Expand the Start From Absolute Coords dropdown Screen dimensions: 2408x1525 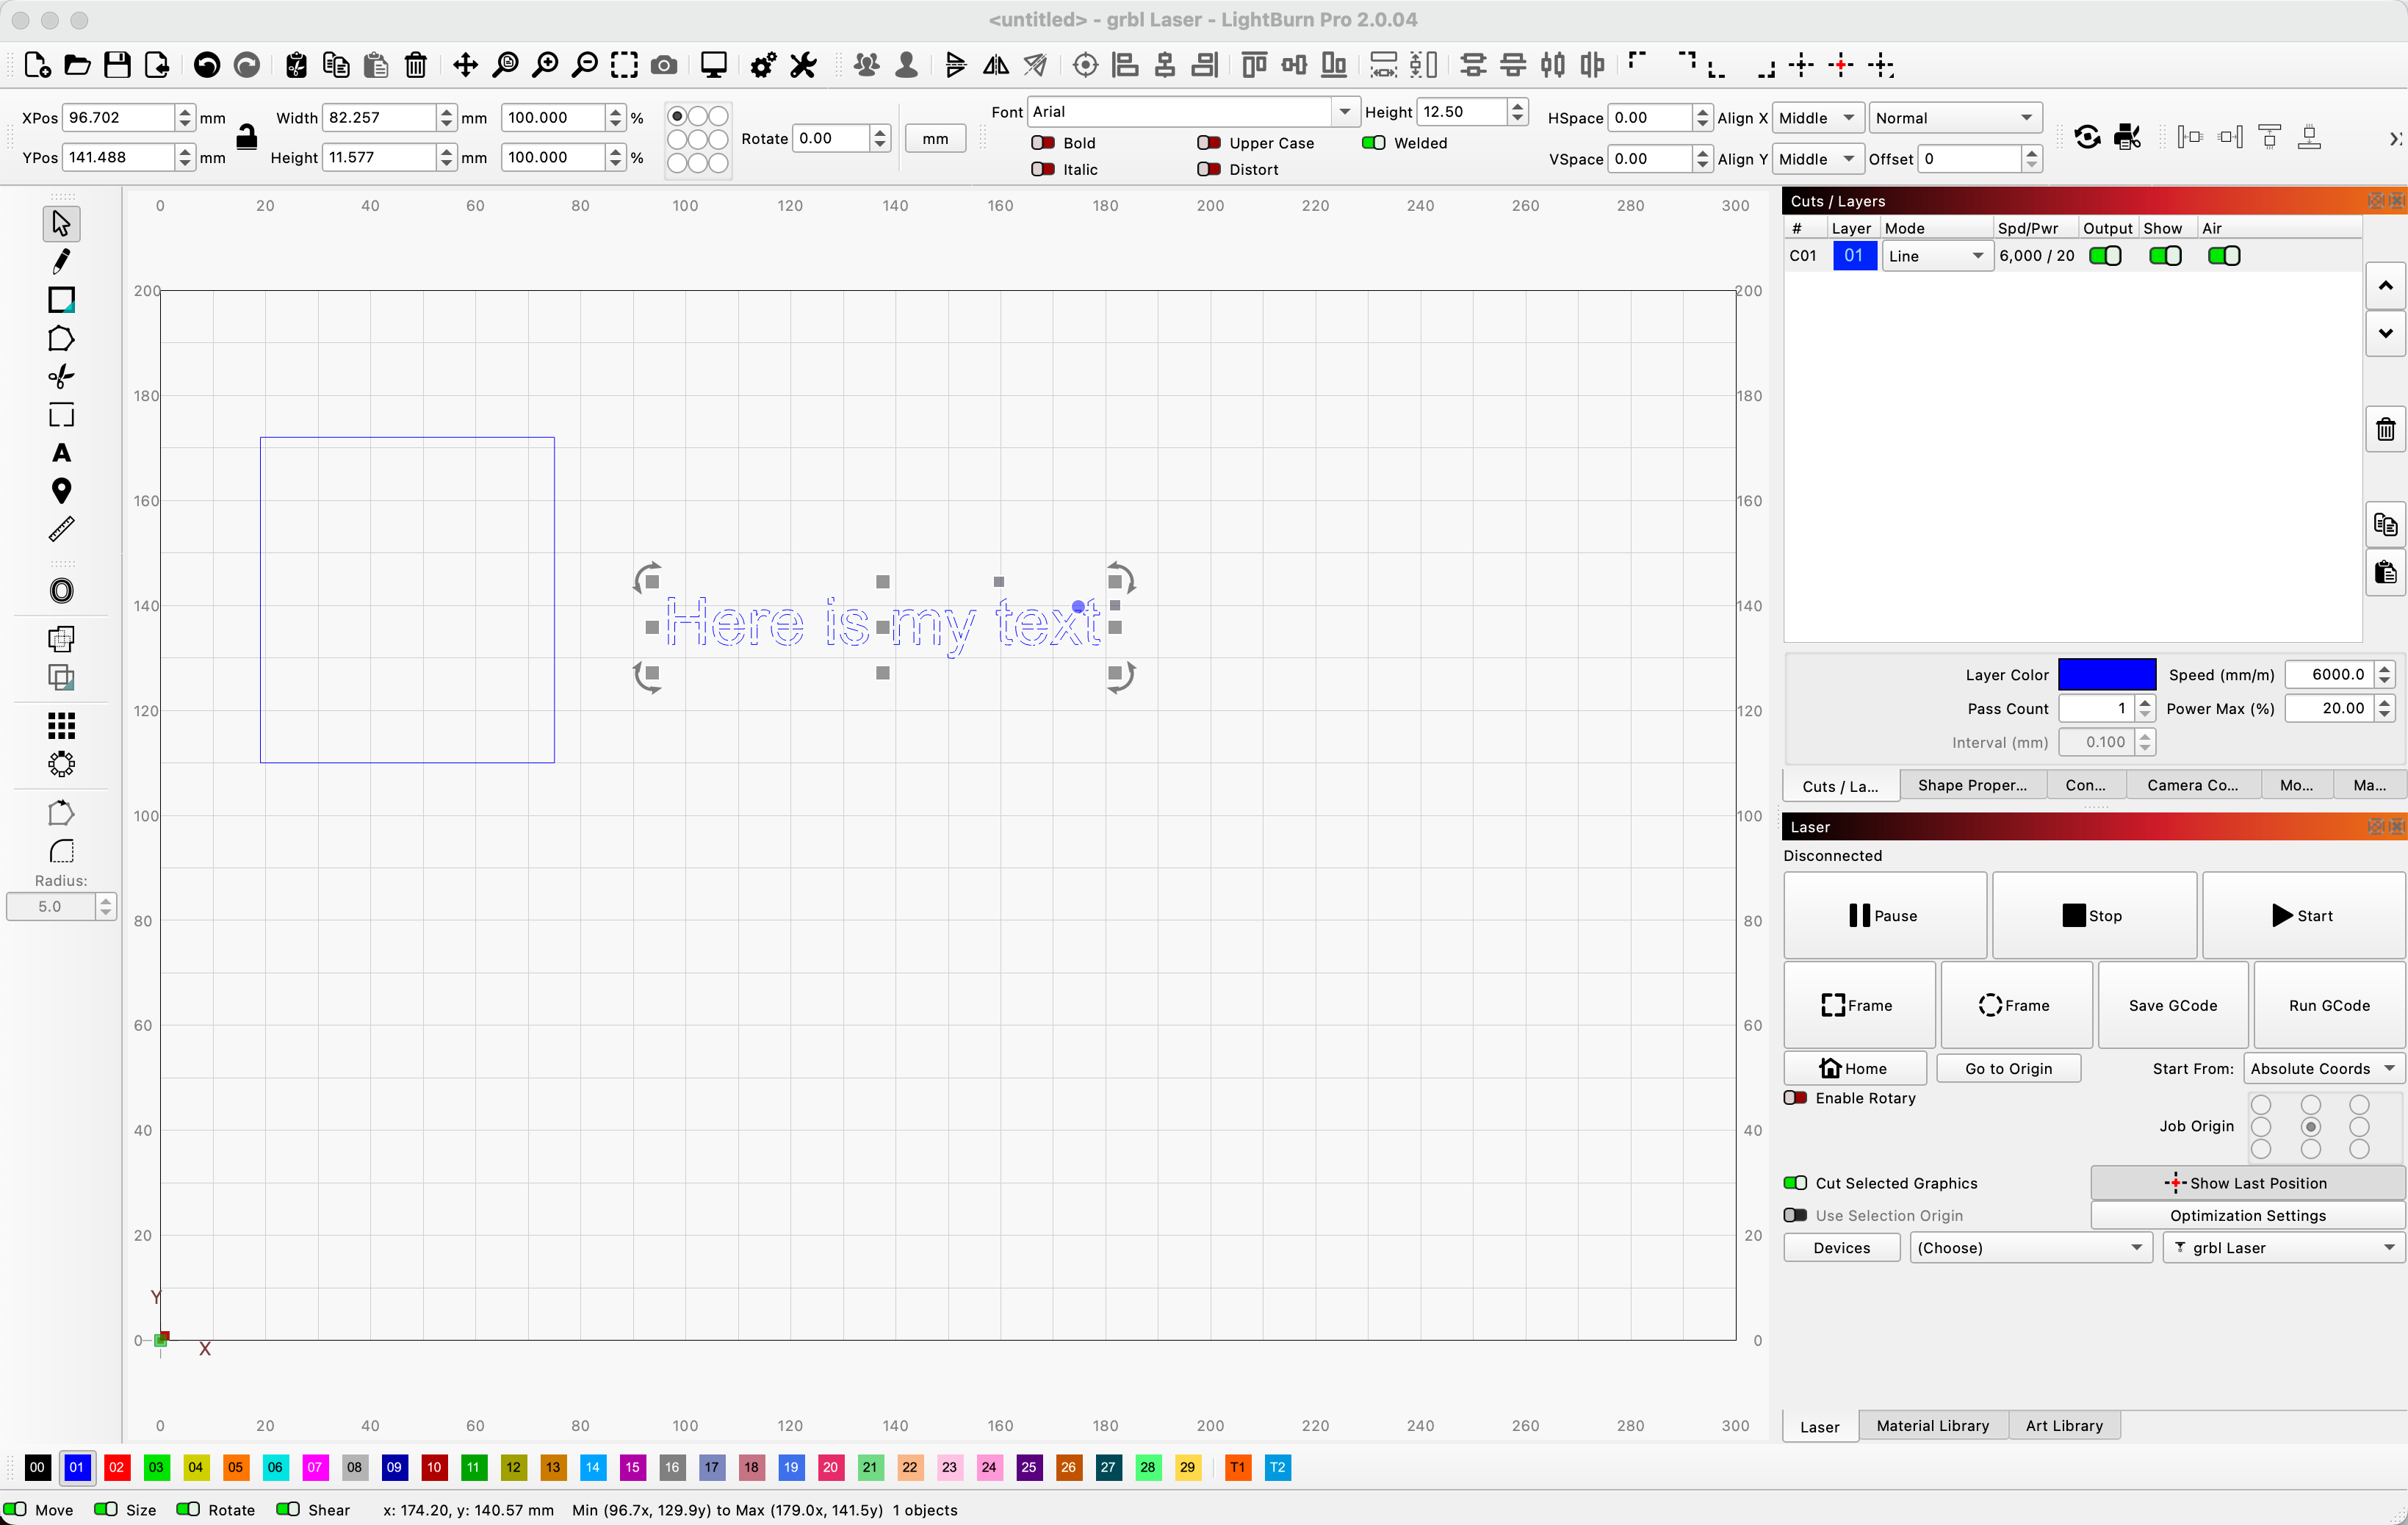point(2322,1069)
